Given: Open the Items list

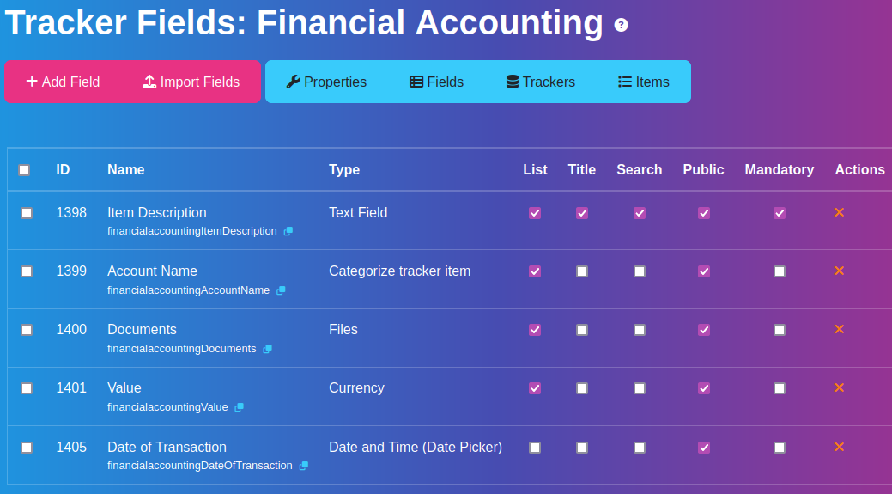Looking at the screenshot, I should pyautogui.click(x=644, y=82).
